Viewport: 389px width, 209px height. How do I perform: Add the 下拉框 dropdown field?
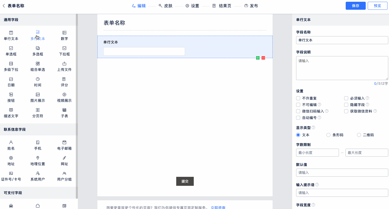click(x=64, y=51)
